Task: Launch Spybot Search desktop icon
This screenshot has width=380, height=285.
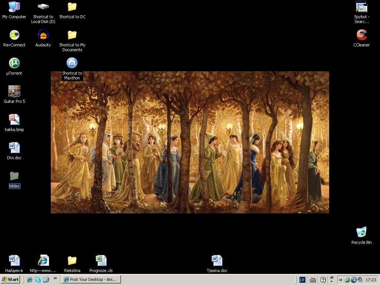Action: click(361, 12)
